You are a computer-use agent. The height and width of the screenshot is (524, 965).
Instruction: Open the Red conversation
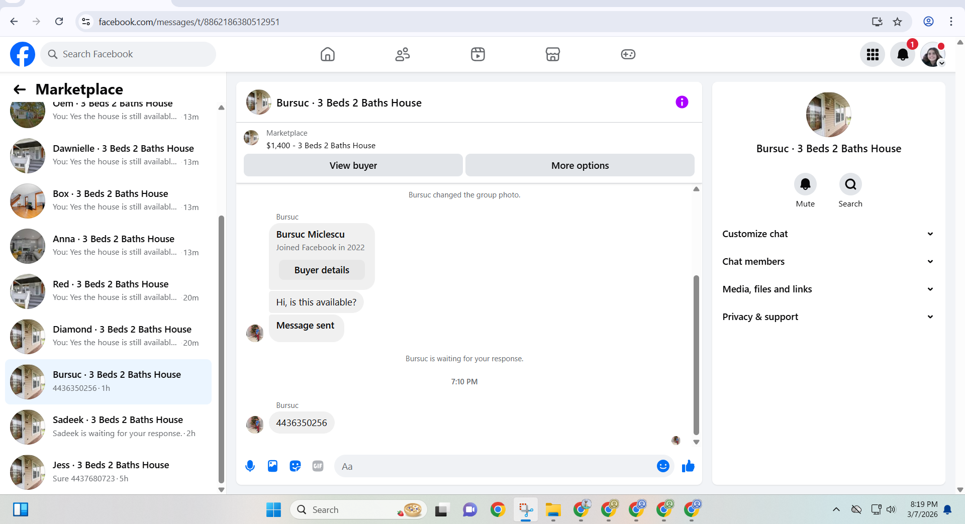[x=108, y=291]
